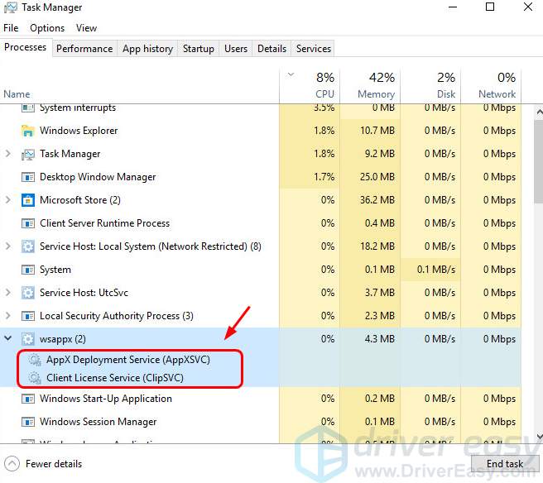Click the Windows Explorer folder icon
This screenshot has width=543, height=483.
tap(28, 131)
